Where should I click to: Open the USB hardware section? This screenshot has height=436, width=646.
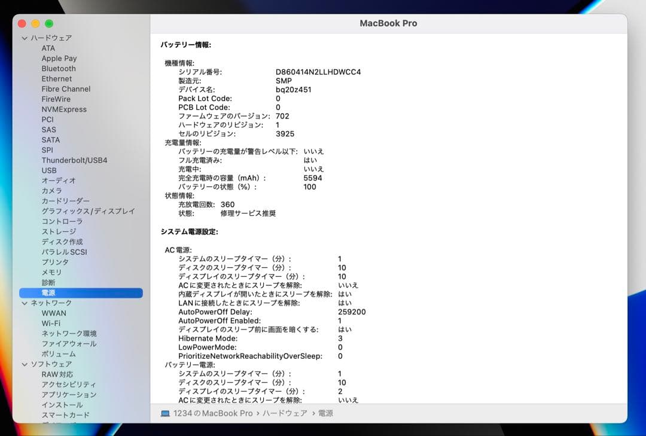49,170
